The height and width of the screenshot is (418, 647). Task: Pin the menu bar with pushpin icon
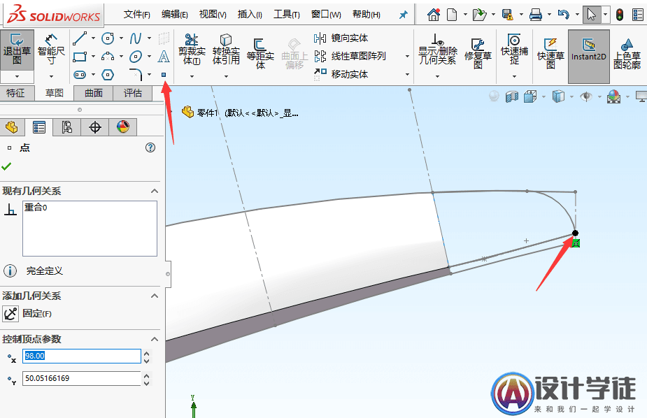pyautogui.click(x=403, y=15)
